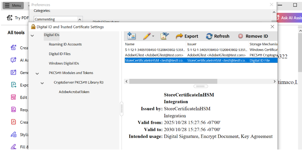Click the lock icon in dialog title
The width and height of the screenshot is (302, 158).
click(x=33, y=27)
